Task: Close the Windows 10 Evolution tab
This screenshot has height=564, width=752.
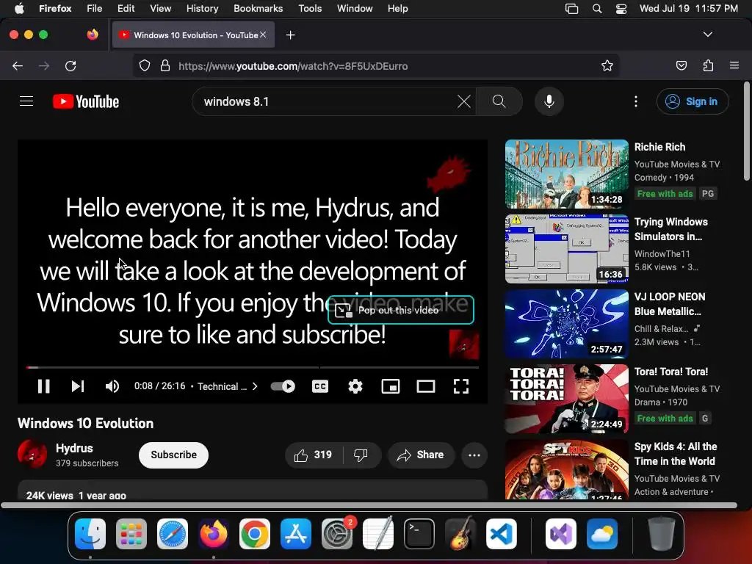Action: coord(263,35)
